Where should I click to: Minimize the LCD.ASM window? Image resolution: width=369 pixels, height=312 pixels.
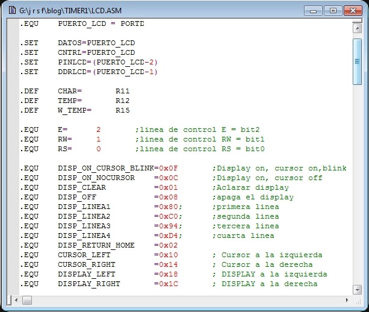(314, 10)
